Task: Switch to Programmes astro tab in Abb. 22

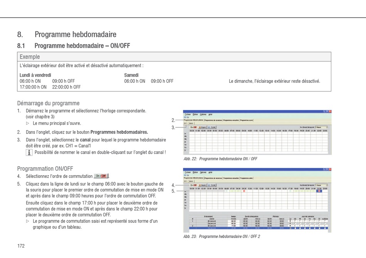Action: click(247, 120)
